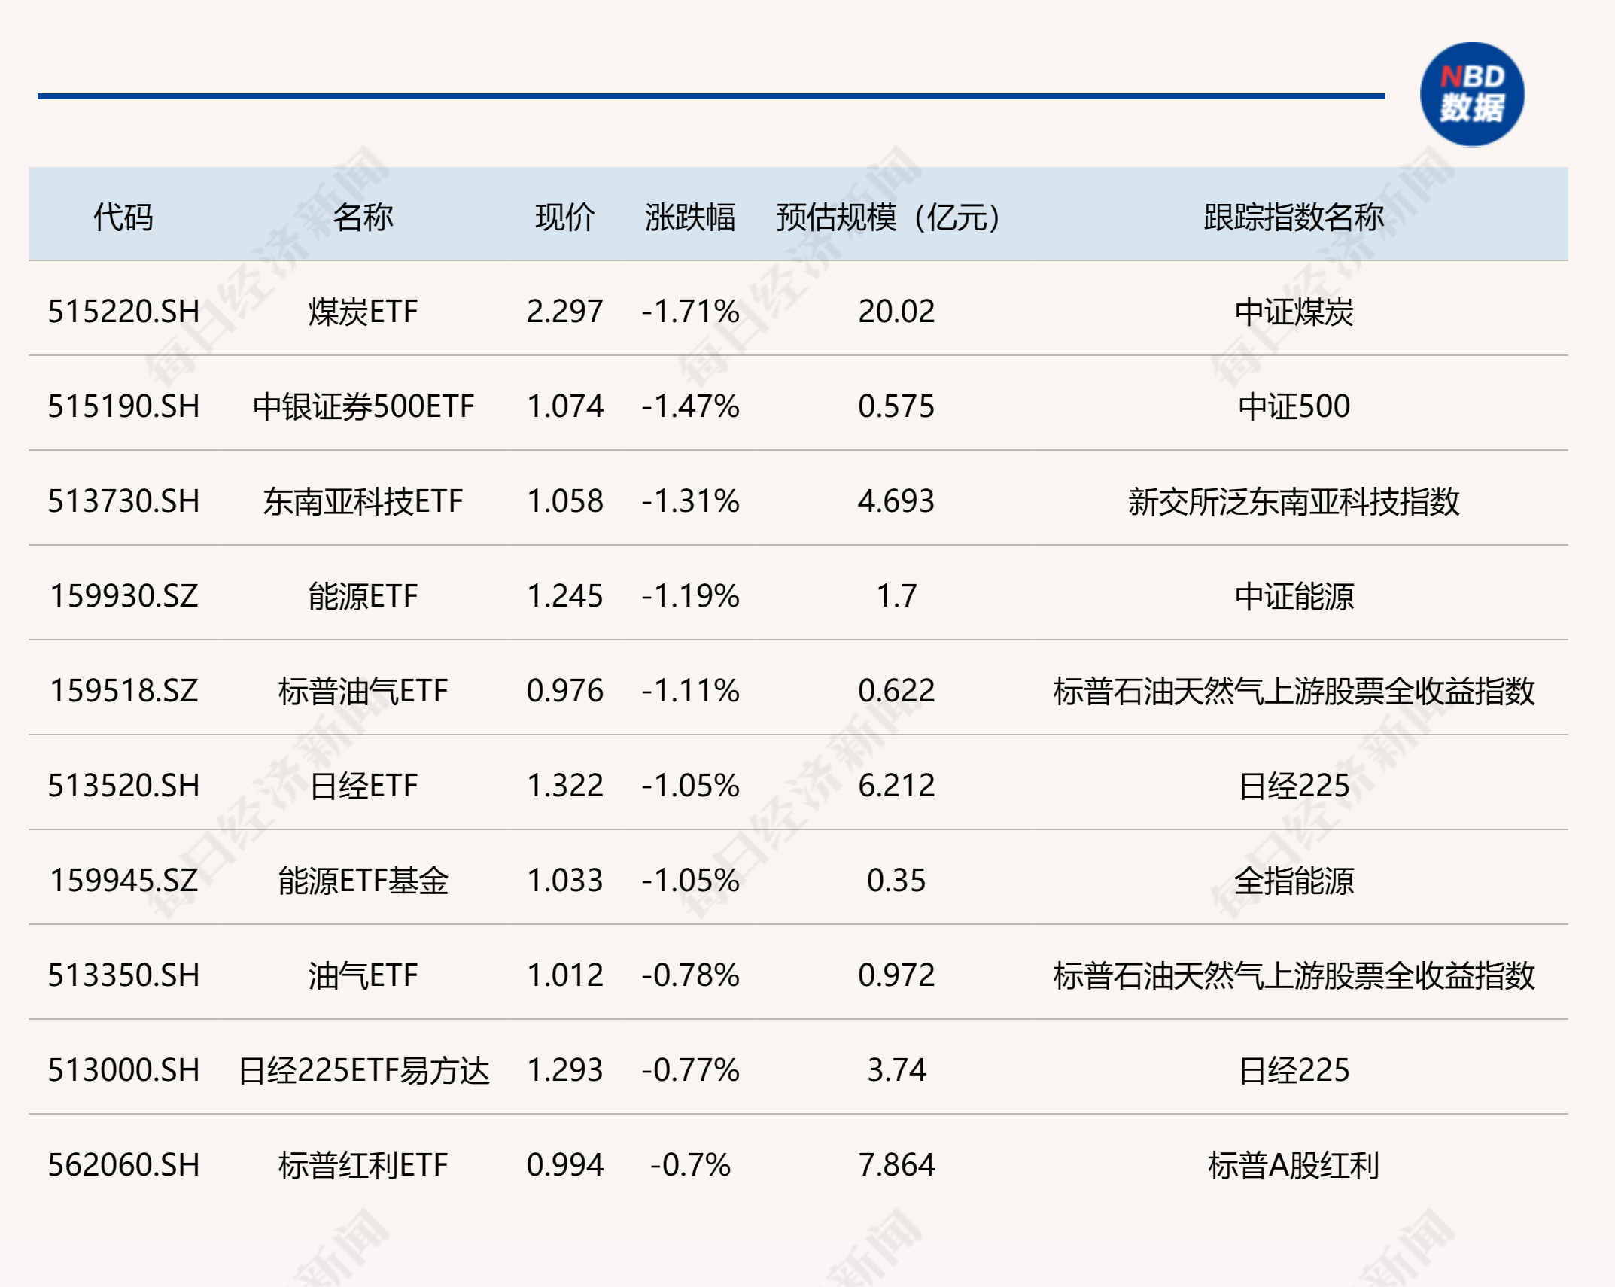Click price value 0.994
The image size is (1615, 1287).
pos(564,1165)
